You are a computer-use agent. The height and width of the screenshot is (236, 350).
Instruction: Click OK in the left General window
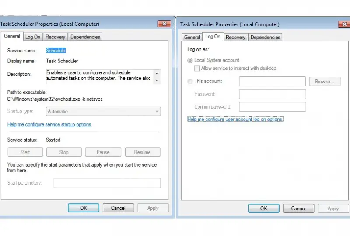[x=84, y=208]
